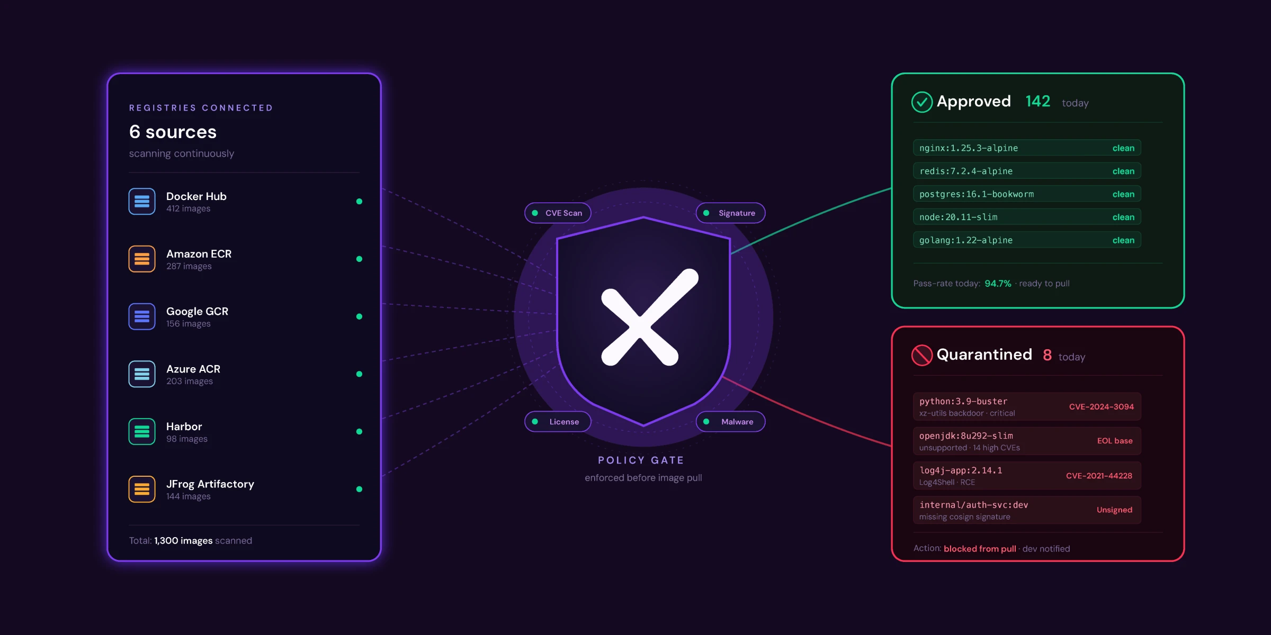Open the python:3.9-buster quarantined row
The image size is (1271, 635).
coord(1027,406)
